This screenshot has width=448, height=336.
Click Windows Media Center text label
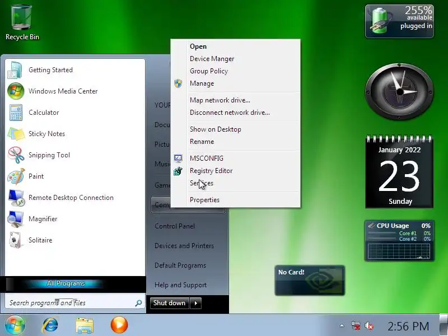(63, 91)
